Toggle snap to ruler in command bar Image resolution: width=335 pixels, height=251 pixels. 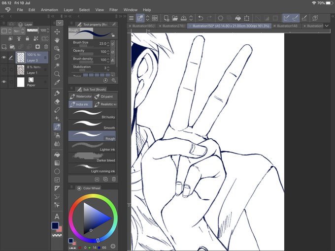point(287,18)
